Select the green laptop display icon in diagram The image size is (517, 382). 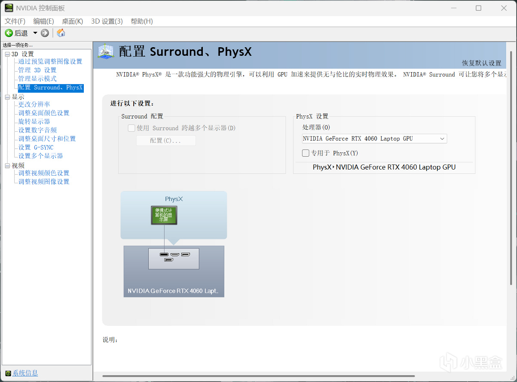coord(164,215)
